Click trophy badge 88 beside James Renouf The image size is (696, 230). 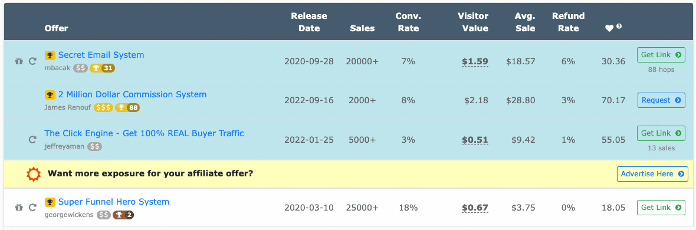pyautogui.click(x=127, y=107)
